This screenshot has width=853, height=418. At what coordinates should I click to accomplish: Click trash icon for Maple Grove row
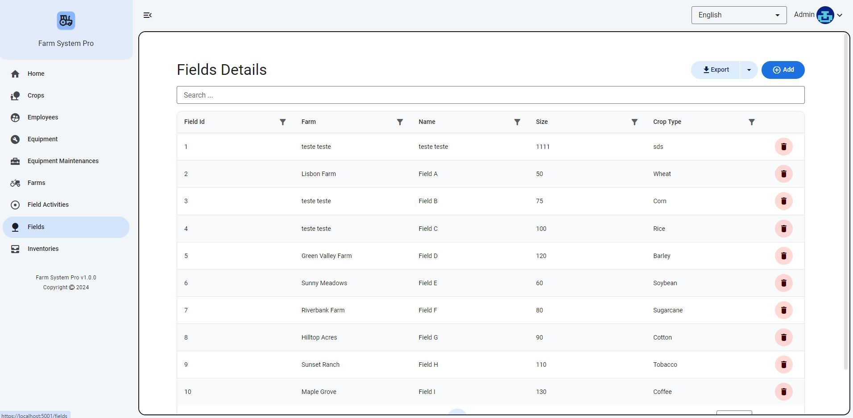click(783, 392)
